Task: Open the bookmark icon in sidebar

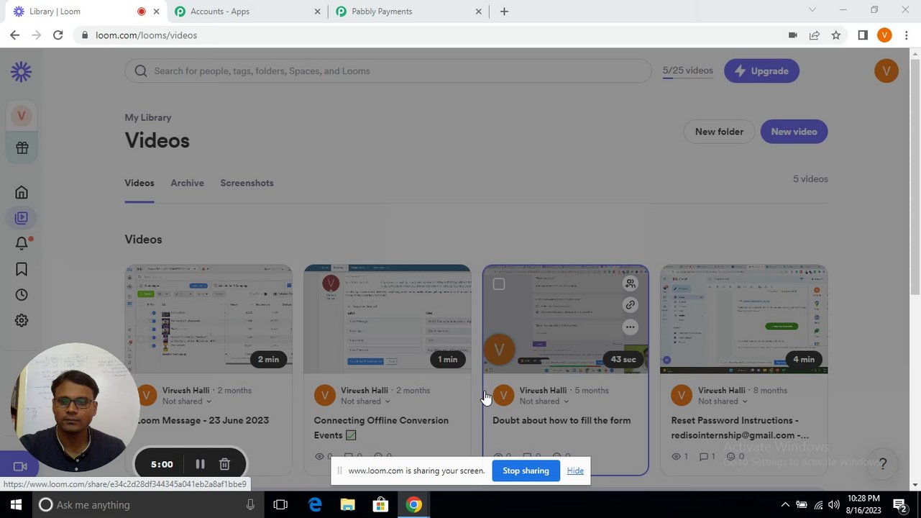Action: (x=22, y=269)
